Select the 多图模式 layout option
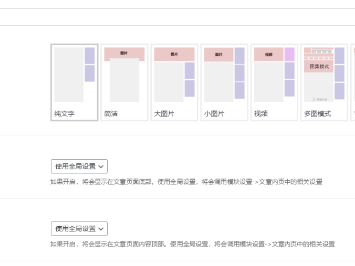Viewport: 355px width, 266px height. [324, 82]
